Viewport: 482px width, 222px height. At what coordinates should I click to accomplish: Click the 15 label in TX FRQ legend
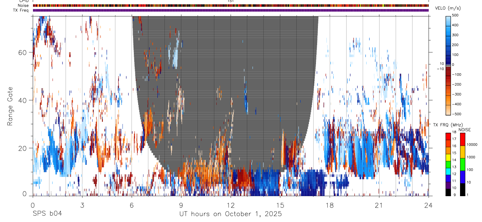(455, 153)
